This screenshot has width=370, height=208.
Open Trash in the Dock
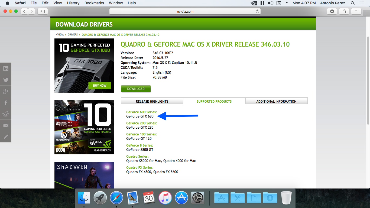pyautogui.click(x=286, y=198)
